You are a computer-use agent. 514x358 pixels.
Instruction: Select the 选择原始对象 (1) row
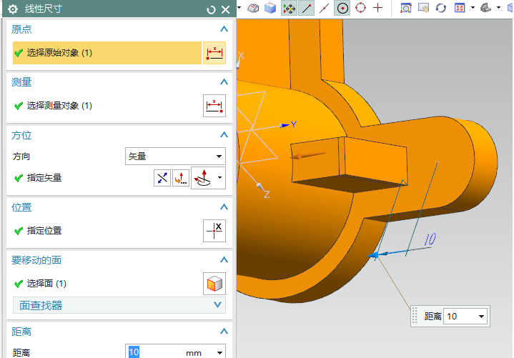(x=107, y=53)
